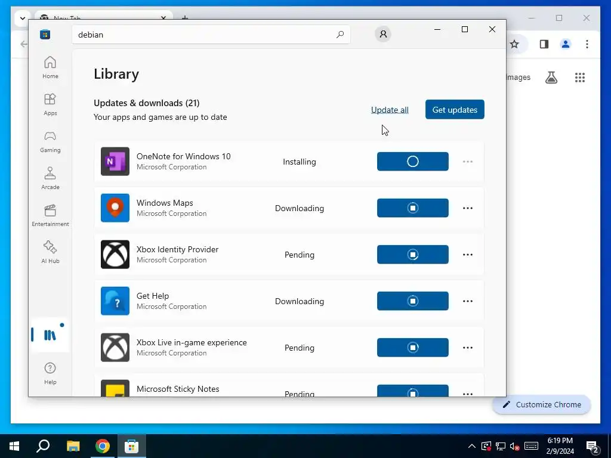This screenshot has height=458, width=611.
Task: Open File Explorer from taskbar
Action: [x=73, y=446]
